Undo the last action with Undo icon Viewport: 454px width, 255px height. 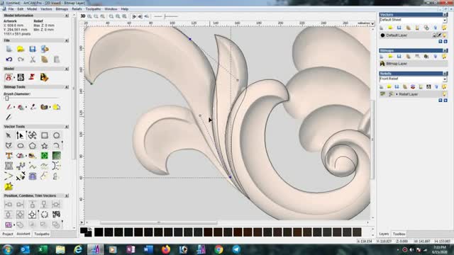click(x=9, y=59)
